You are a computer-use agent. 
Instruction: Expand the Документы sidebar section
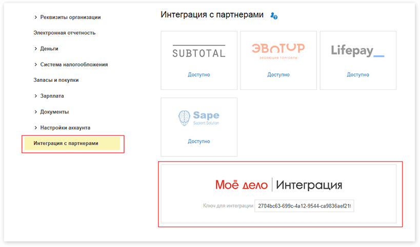[x=54, y=111]
